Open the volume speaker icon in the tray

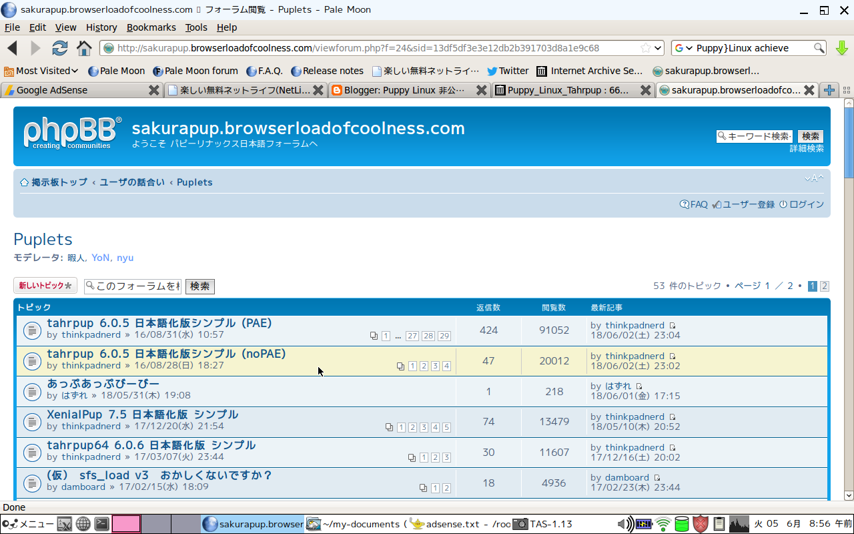[x=624, y=524]
